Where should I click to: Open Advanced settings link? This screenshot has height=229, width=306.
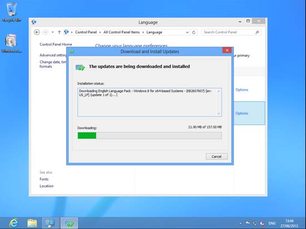53,55
